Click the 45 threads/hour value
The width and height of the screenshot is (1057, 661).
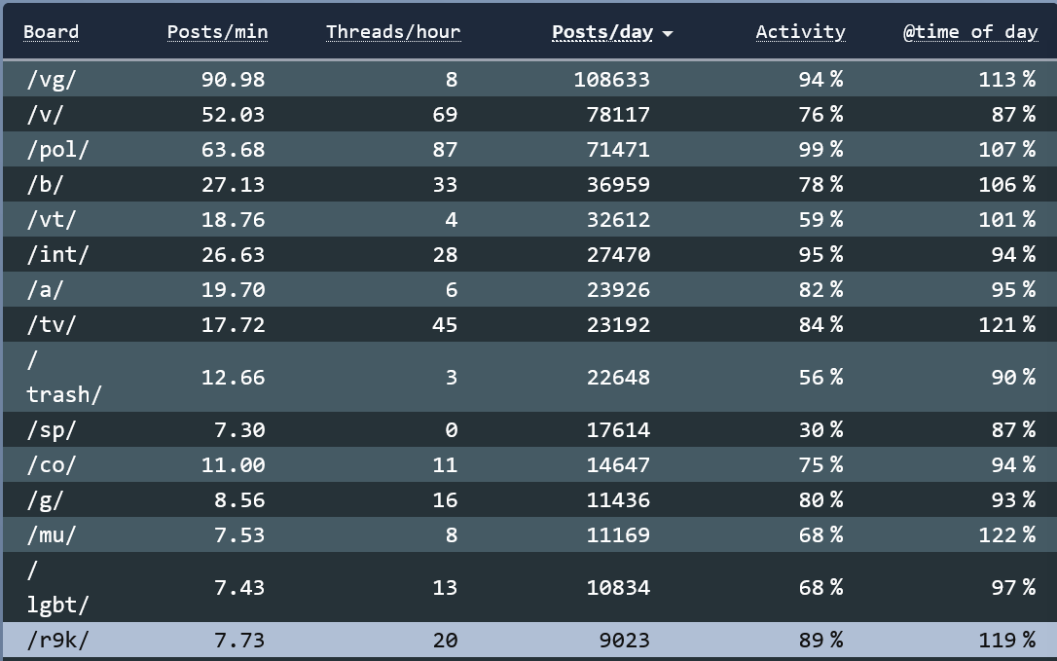(445, 324)
